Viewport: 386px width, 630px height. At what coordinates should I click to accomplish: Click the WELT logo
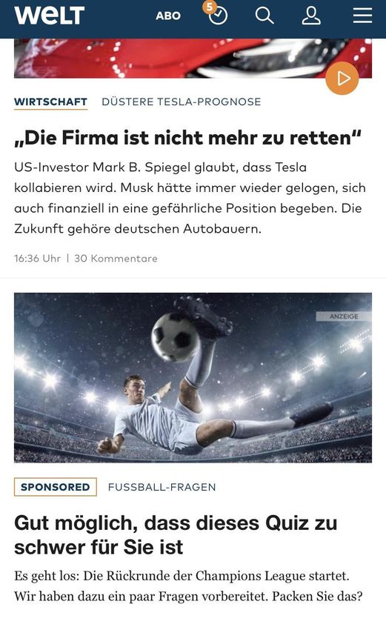point(50,16)
